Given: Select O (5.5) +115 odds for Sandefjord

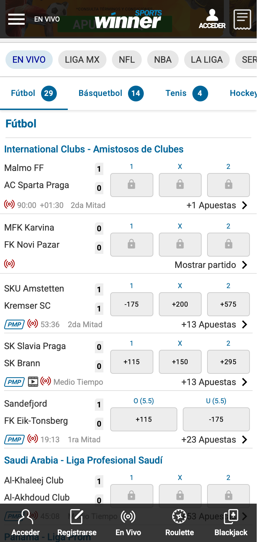Looking at the screenshot, I should [144, 419].
